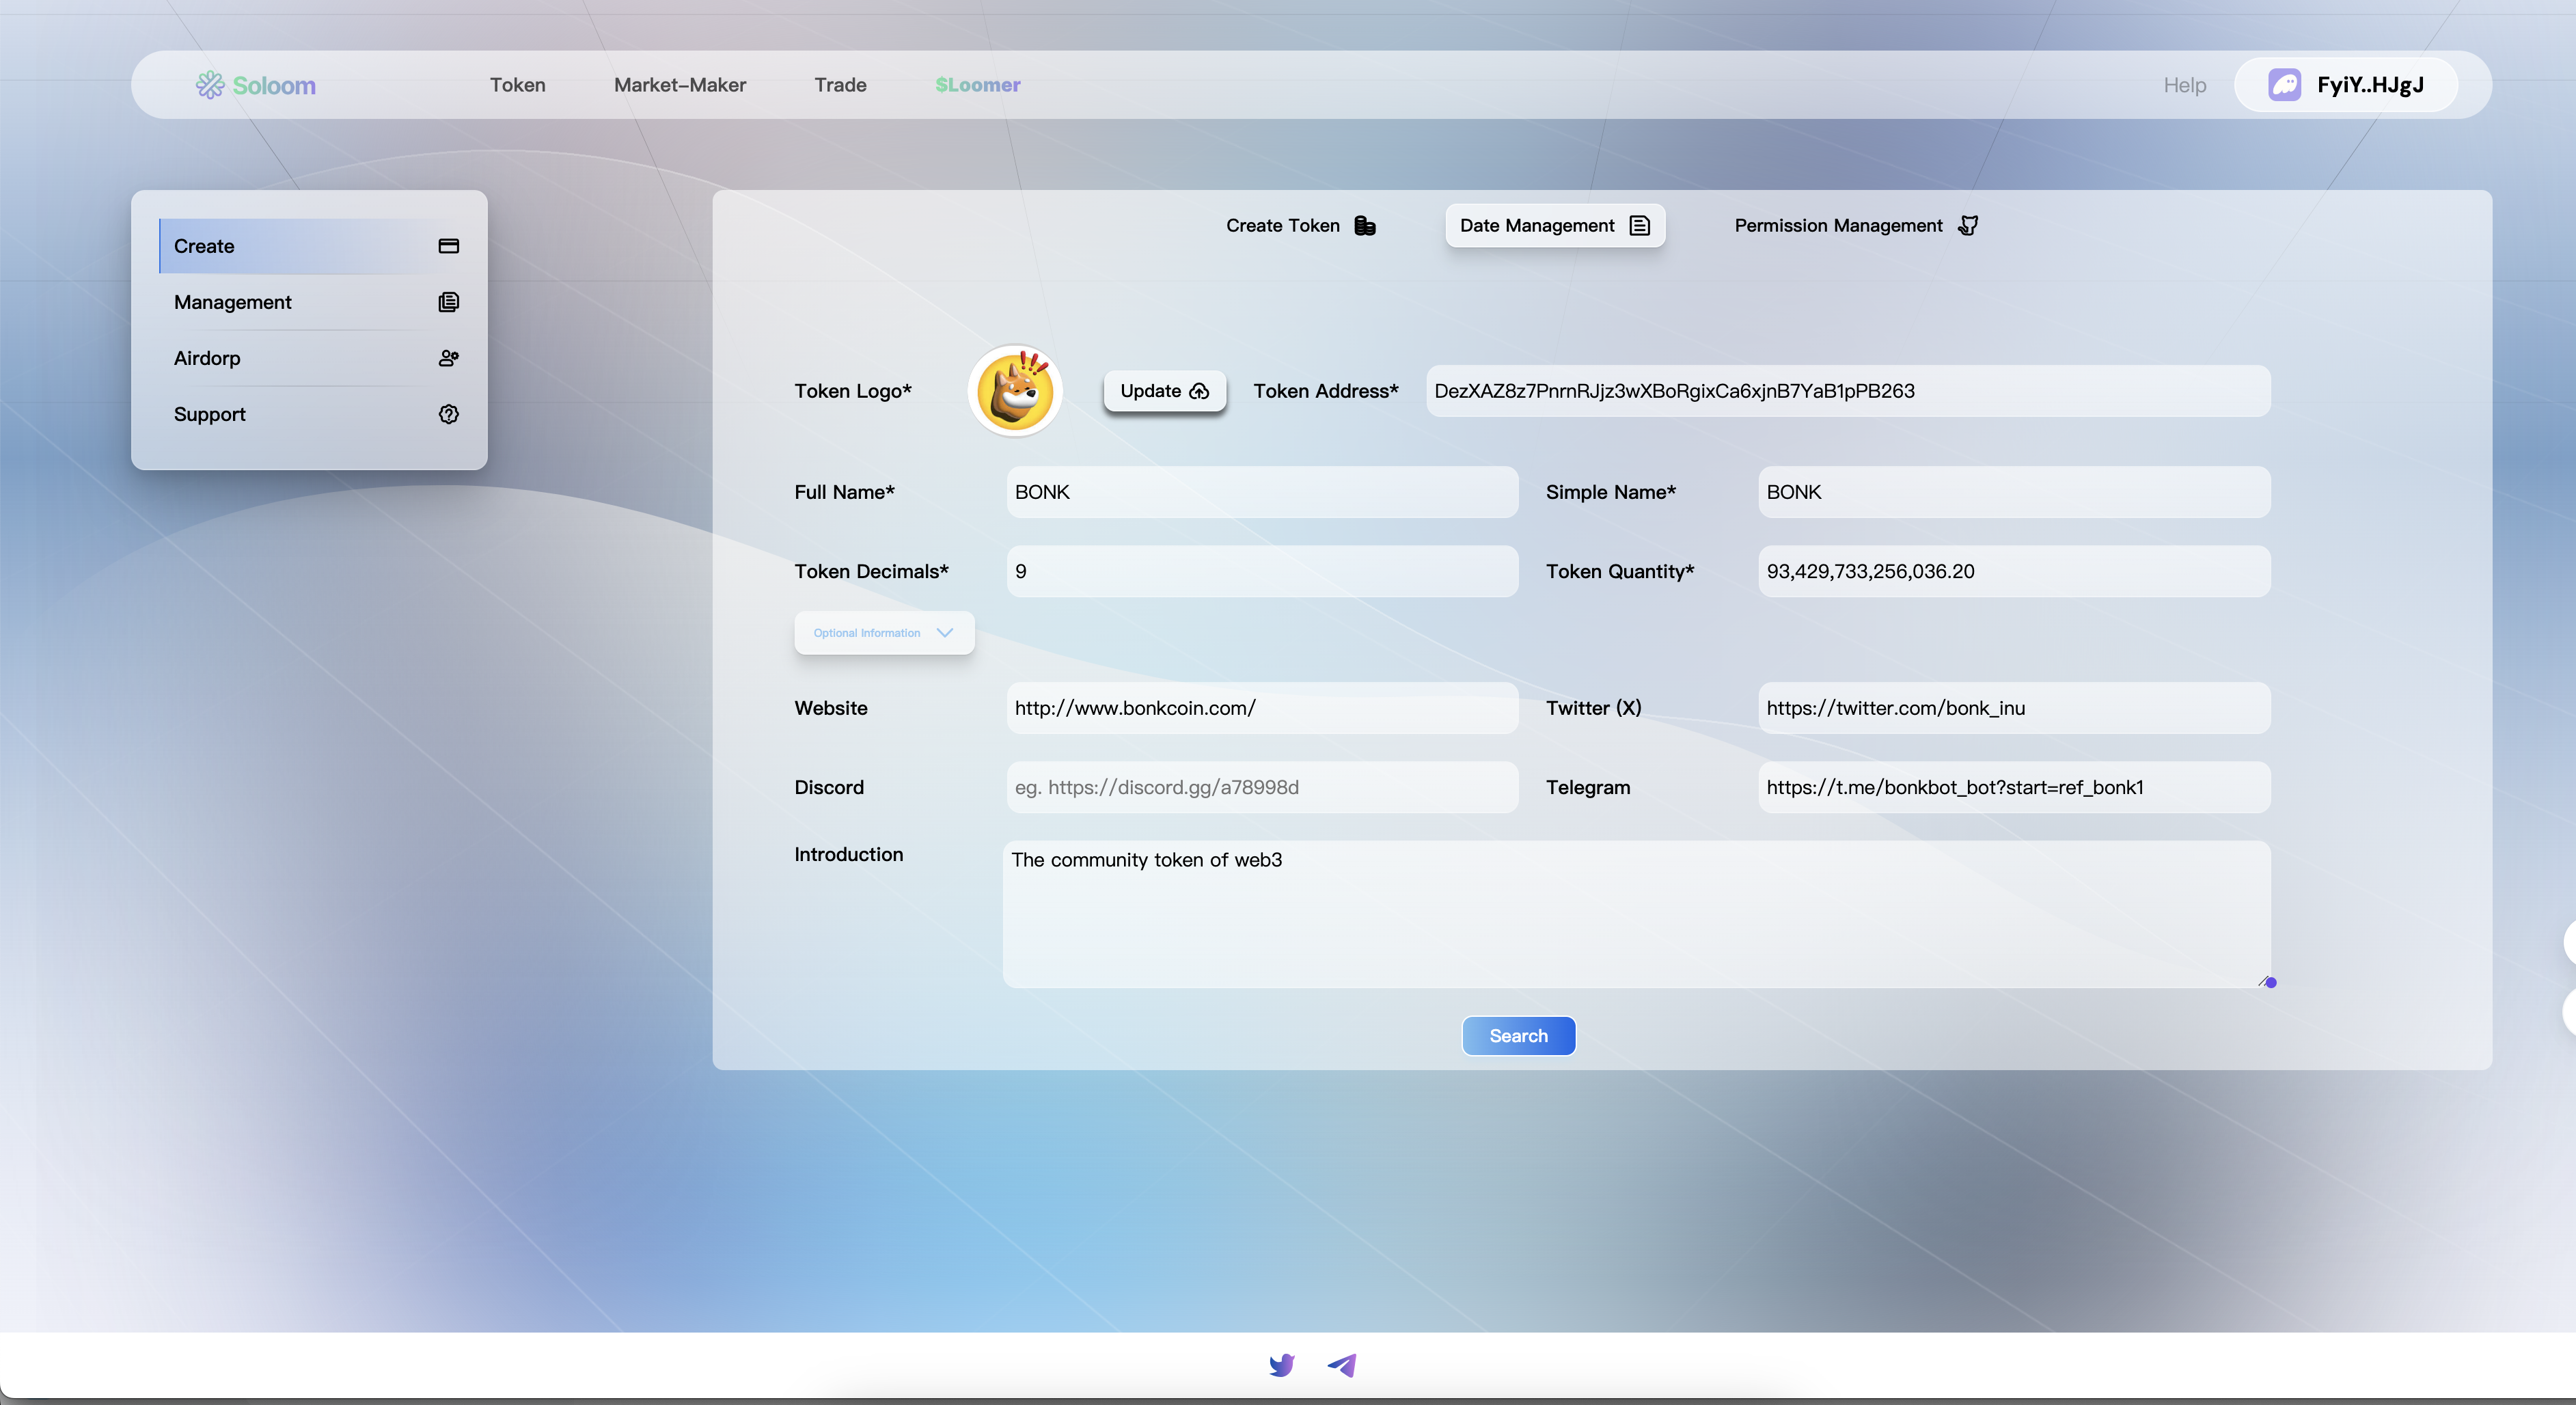Screen dimensions: 2576x1405
Task: Click the Create card icon in the sidebar
Action: tap(448, 246)
